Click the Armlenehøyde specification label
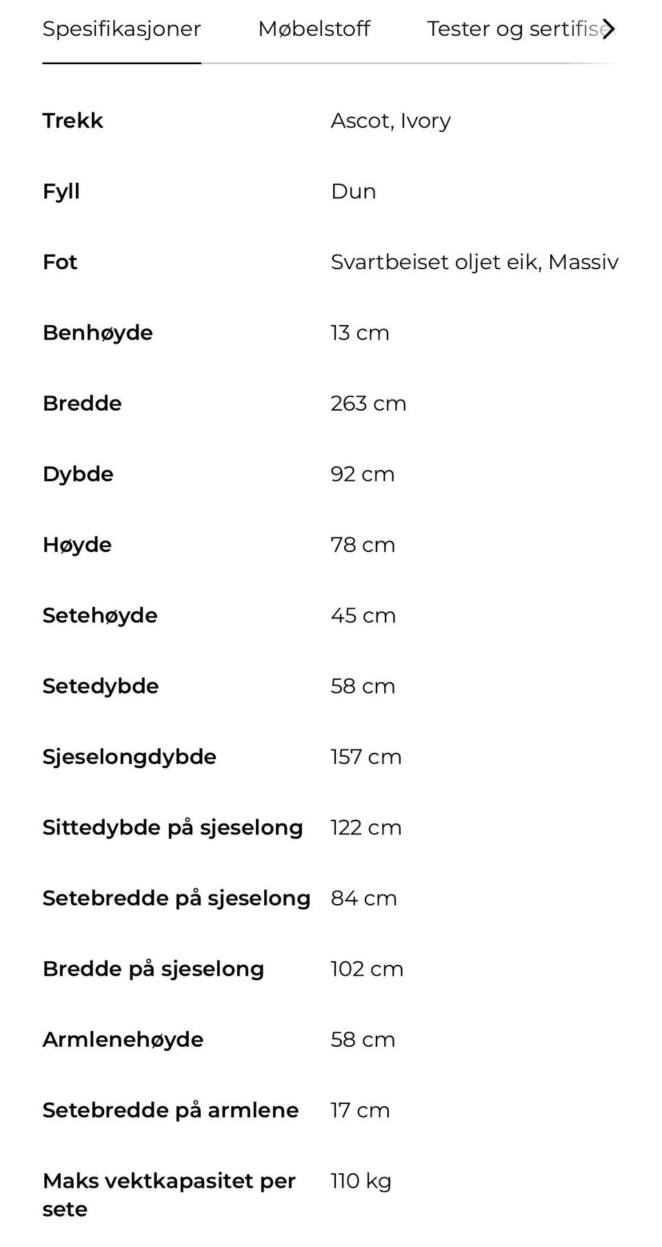The width and height of the screenshot is (662, 1247). coord(123,1039)
